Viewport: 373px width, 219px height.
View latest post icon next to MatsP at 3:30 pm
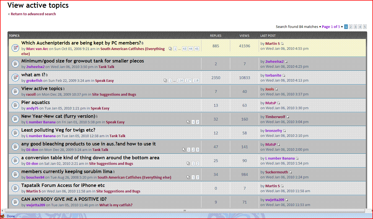click(279, 103)
